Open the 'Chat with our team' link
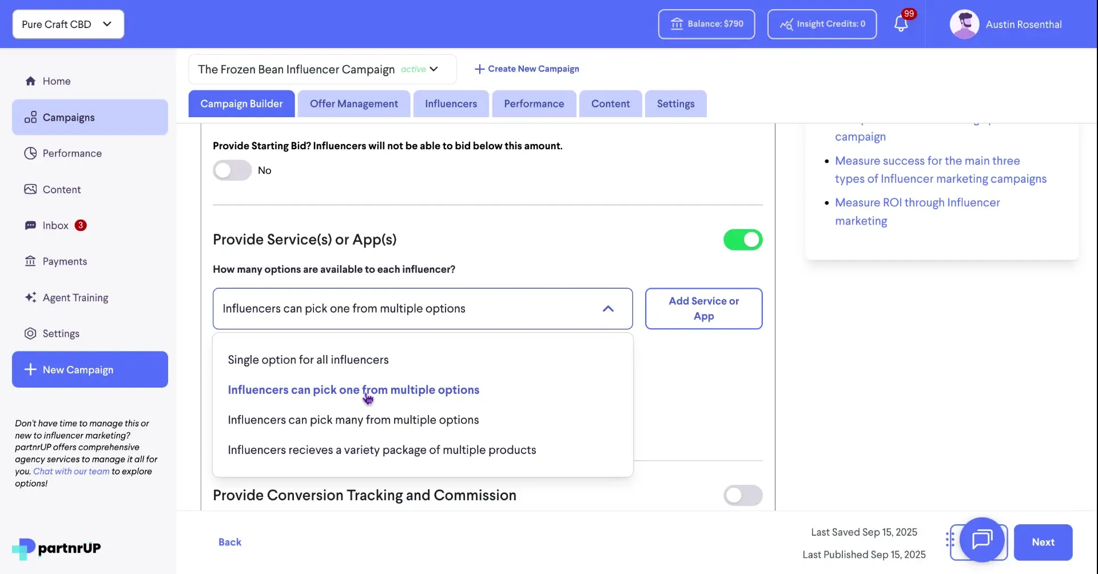The width and height of the screenshot is (1098, 574). tap(71, 471)
